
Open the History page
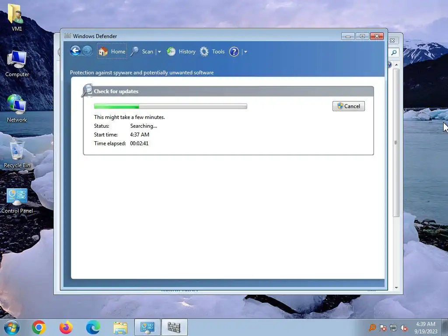[181, 52]
